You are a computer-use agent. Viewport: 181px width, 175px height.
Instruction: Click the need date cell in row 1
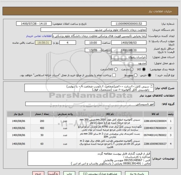19,121
